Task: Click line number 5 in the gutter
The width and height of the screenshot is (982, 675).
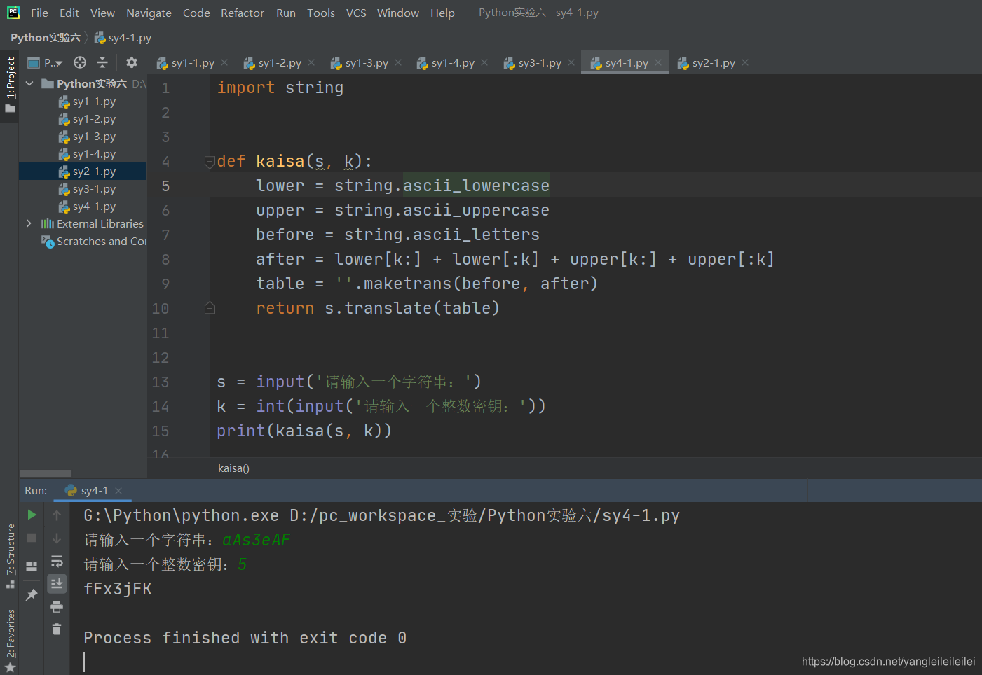Action: [x=165, y=186]
